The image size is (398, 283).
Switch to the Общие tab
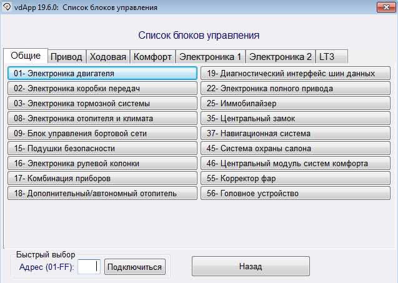pos(26,56)
